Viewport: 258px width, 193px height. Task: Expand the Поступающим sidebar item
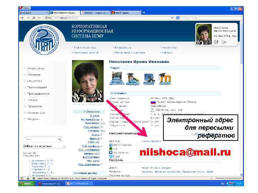pos(24,87)
